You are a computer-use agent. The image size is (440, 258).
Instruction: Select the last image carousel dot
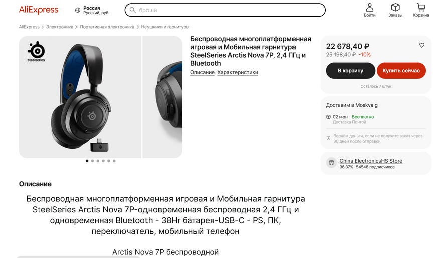114,161
